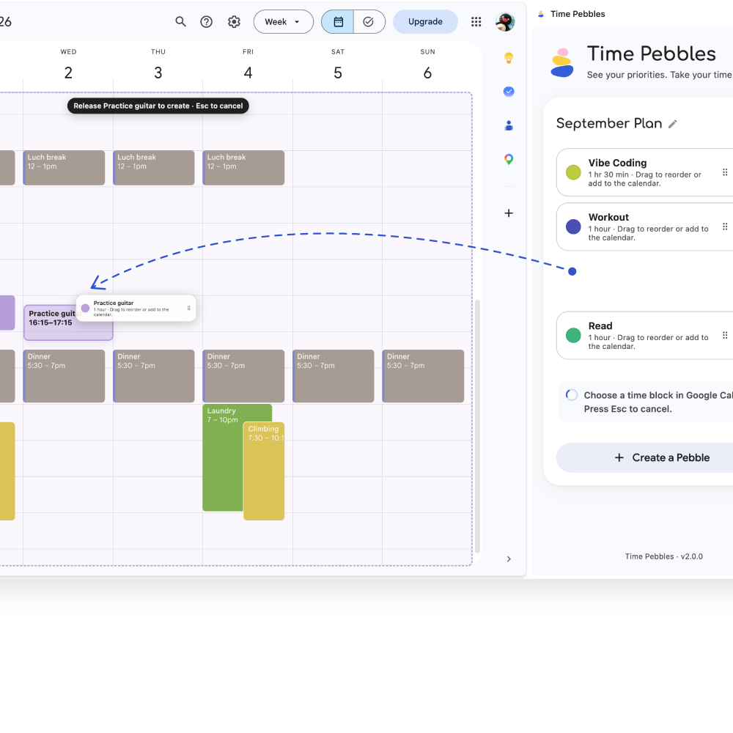Click Vibe Coding yellow-green color dot

(573, 172)
